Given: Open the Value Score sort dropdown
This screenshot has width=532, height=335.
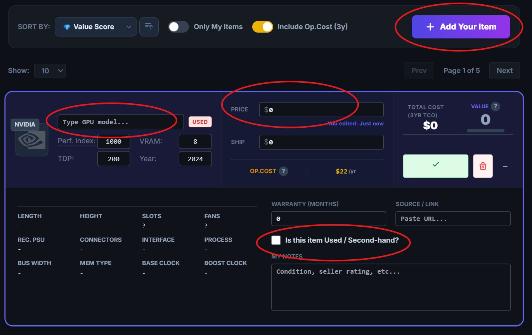Looking at the screenshot, I should click(95, 26).
